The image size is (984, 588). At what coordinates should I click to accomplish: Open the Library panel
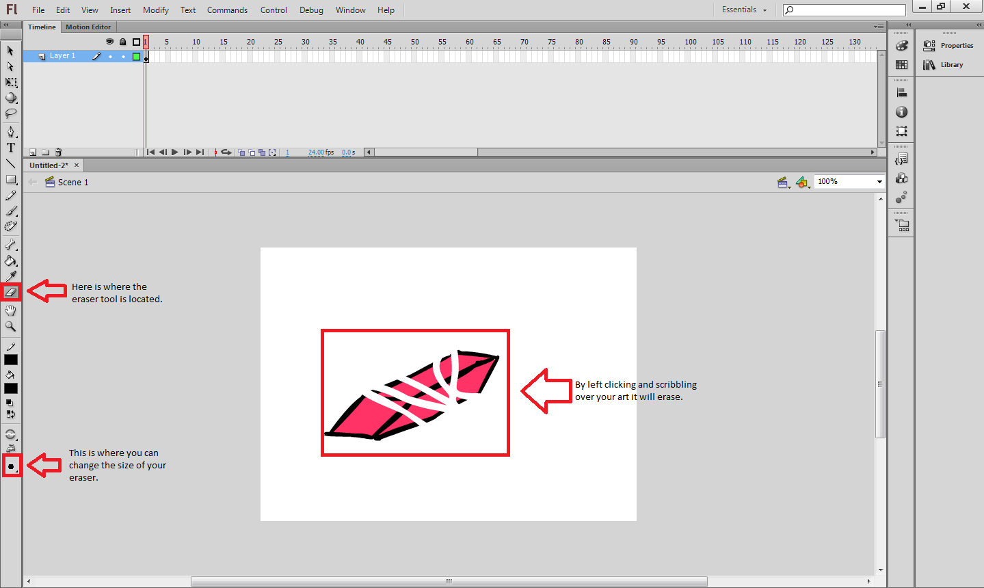(951, 64)
